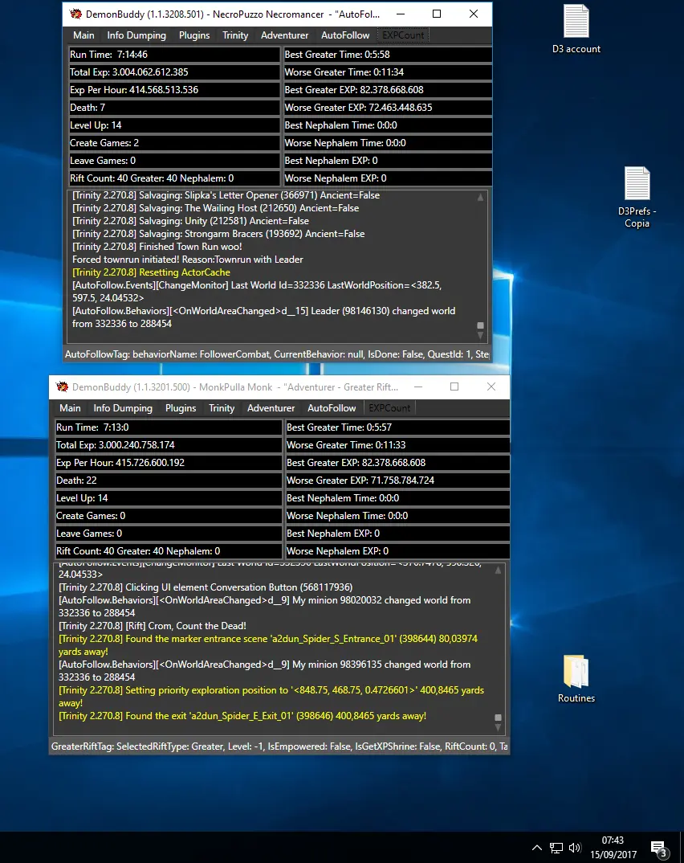Switch to Main tab in Monk window
Screen dimensions: 684x863
[x=70, y=408]
